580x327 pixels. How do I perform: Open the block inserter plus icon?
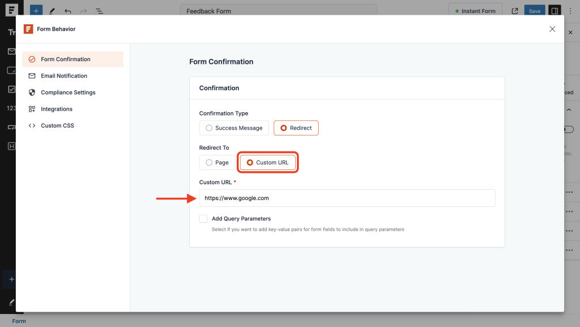click(x=36, y=10)
